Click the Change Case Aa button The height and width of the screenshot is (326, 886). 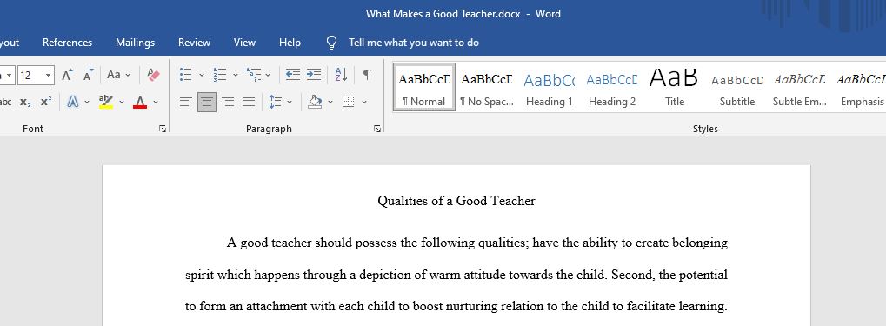click(114, 75)
